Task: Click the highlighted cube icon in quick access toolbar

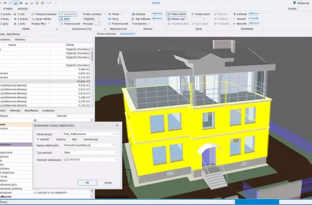Action: pos(15,3)
